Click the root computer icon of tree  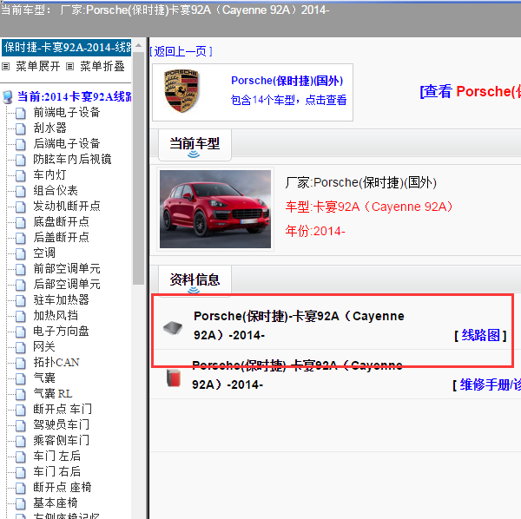[x=8, y=97]
